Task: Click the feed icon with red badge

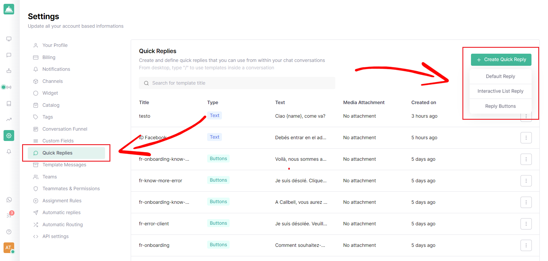Action: [9, 215]
